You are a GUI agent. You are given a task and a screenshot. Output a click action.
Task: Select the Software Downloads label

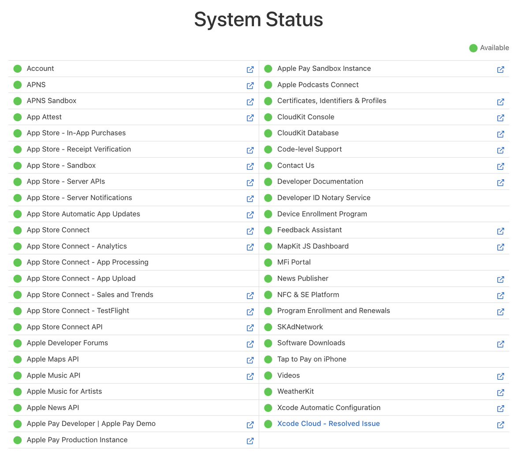[311, 343]
